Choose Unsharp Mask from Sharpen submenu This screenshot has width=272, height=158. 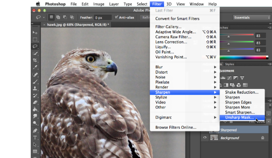pos(240,117)
